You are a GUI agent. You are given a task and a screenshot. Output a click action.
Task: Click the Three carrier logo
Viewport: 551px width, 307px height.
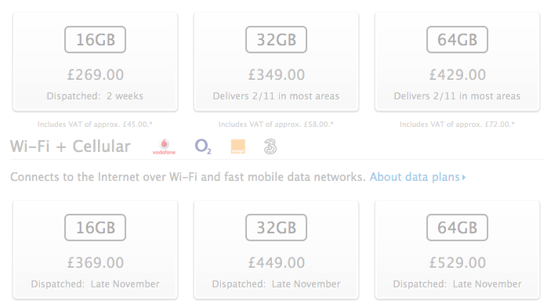pos(270,146)
